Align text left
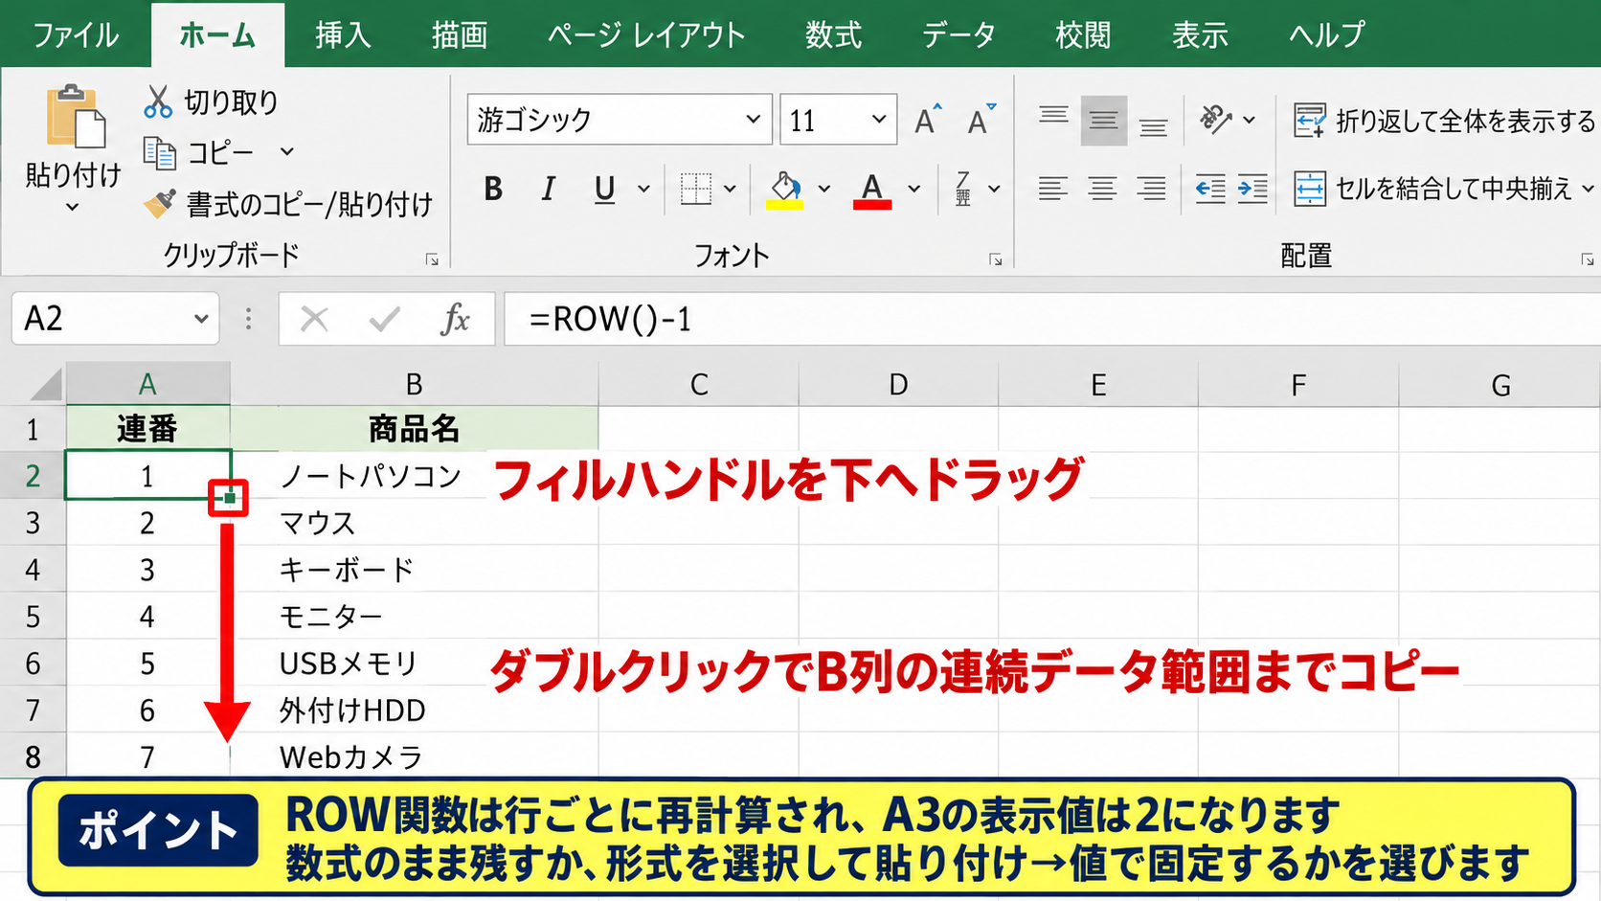This screenshot has height=901, width=1601. point(1053,190)
